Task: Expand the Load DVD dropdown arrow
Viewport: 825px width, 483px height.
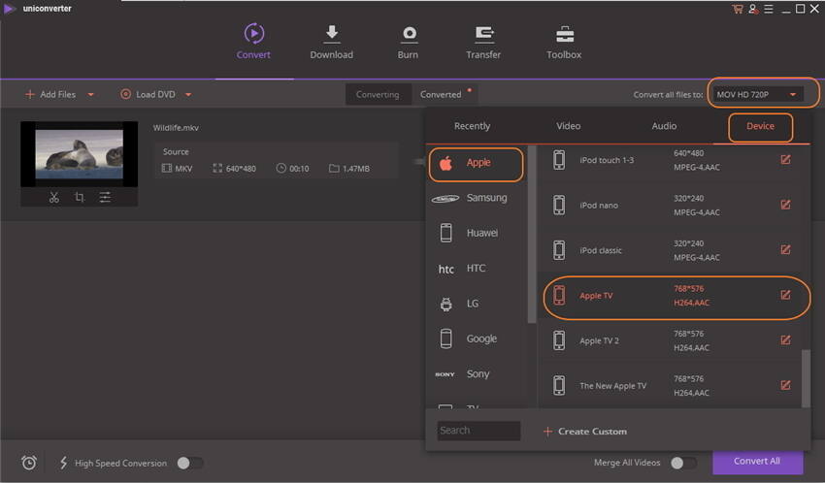Action: [188, 95]
